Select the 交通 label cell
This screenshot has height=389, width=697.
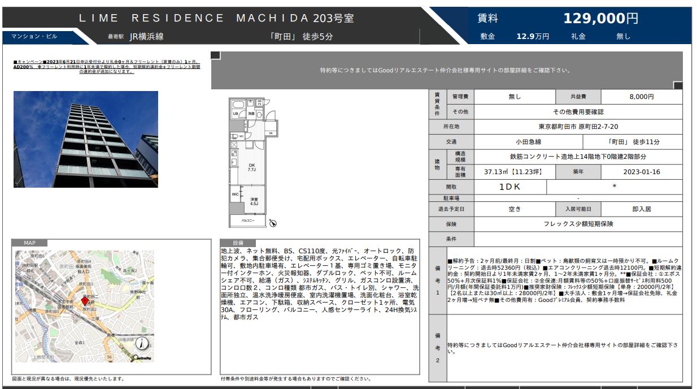pos(451,142)
